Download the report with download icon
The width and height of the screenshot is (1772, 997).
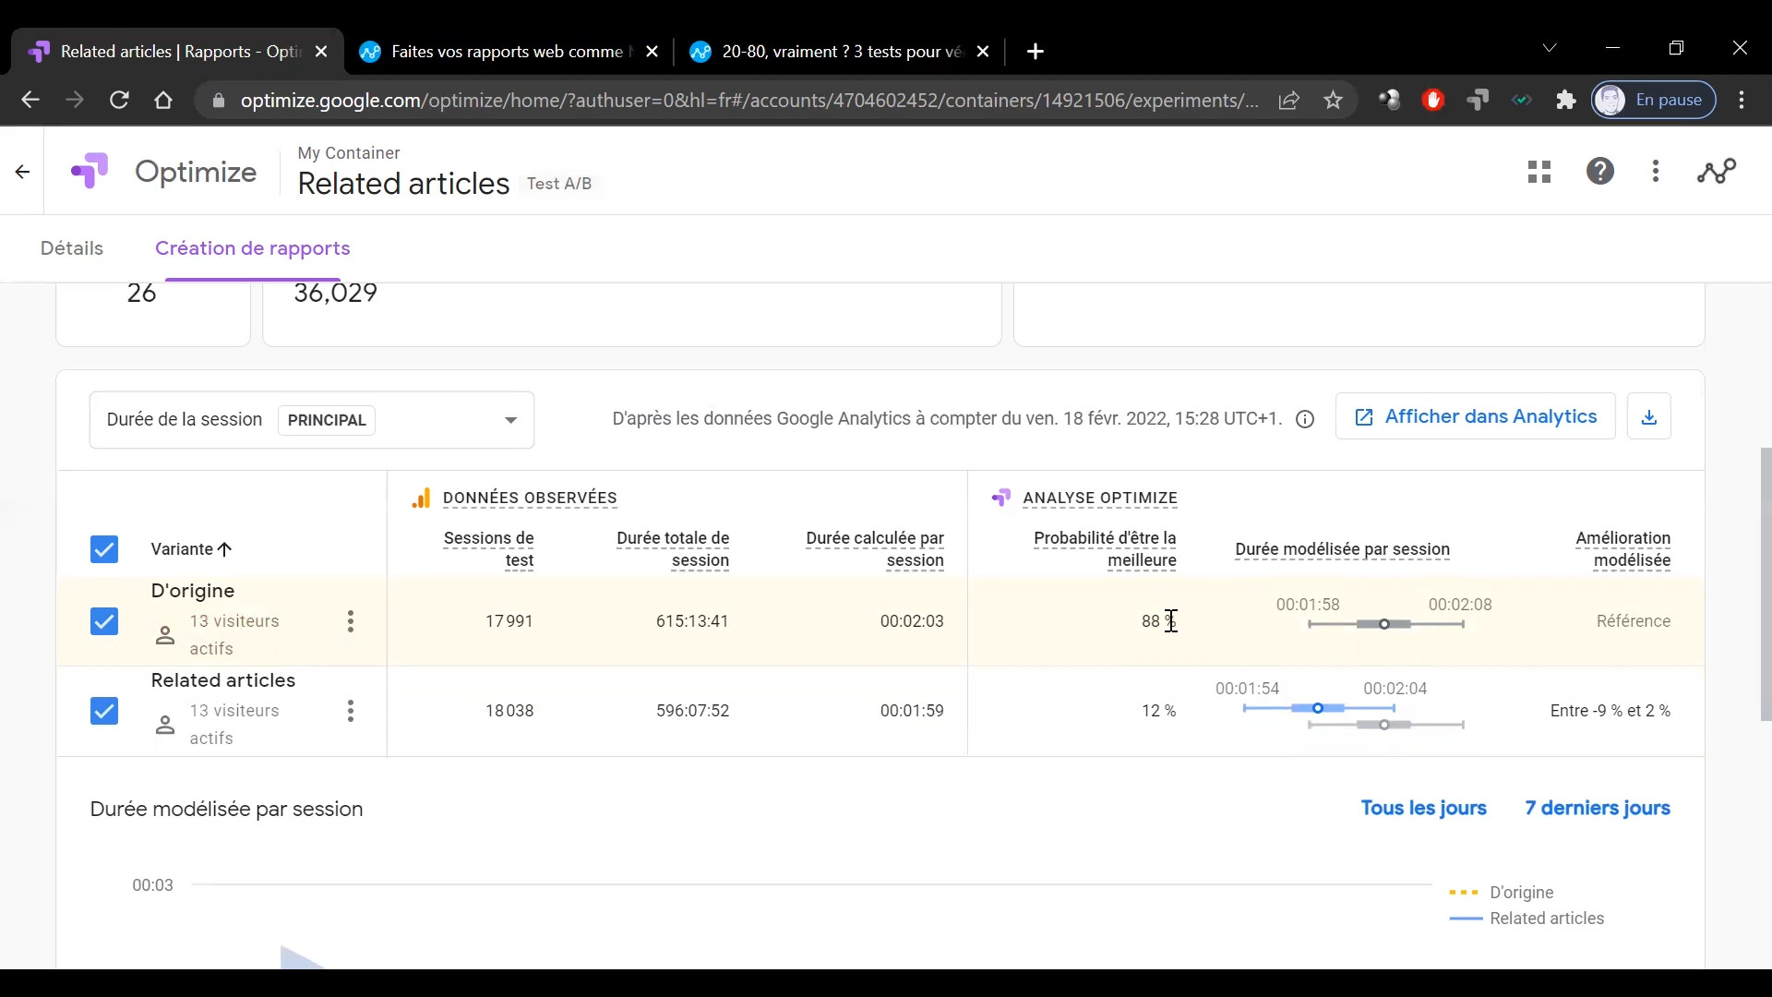tap(1649, 417)
